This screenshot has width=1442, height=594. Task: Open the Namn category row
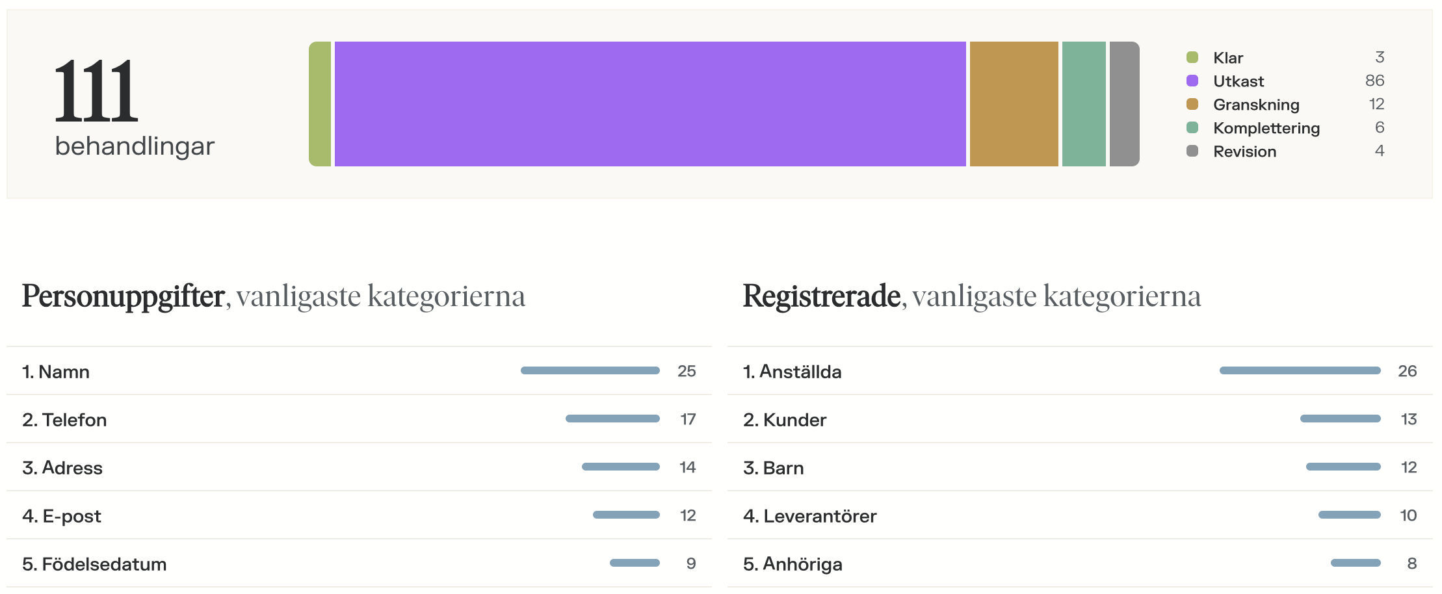[359, 371]
